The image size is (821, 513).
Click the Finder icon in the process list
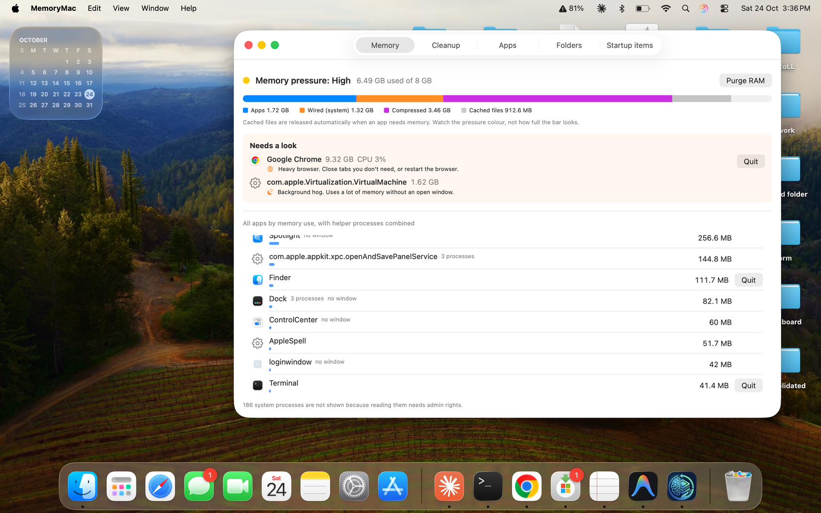click(x=258, y=280)
